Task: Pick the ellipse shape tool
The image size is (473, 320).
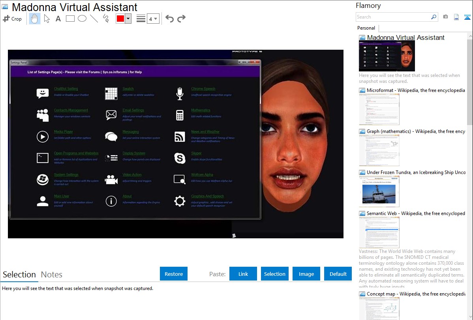Action: [x=82, y=19]
